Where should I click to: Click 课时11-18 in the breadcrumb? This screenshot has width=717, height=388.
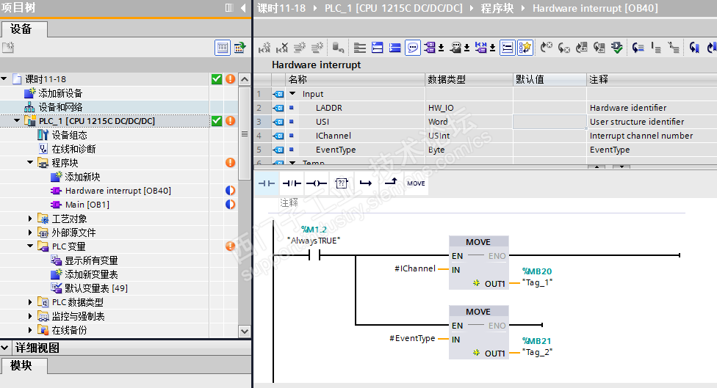(x=281, y=8)
